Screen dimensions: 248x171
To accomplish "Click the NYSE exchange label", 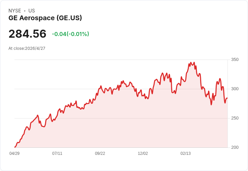I will (15, 11).
